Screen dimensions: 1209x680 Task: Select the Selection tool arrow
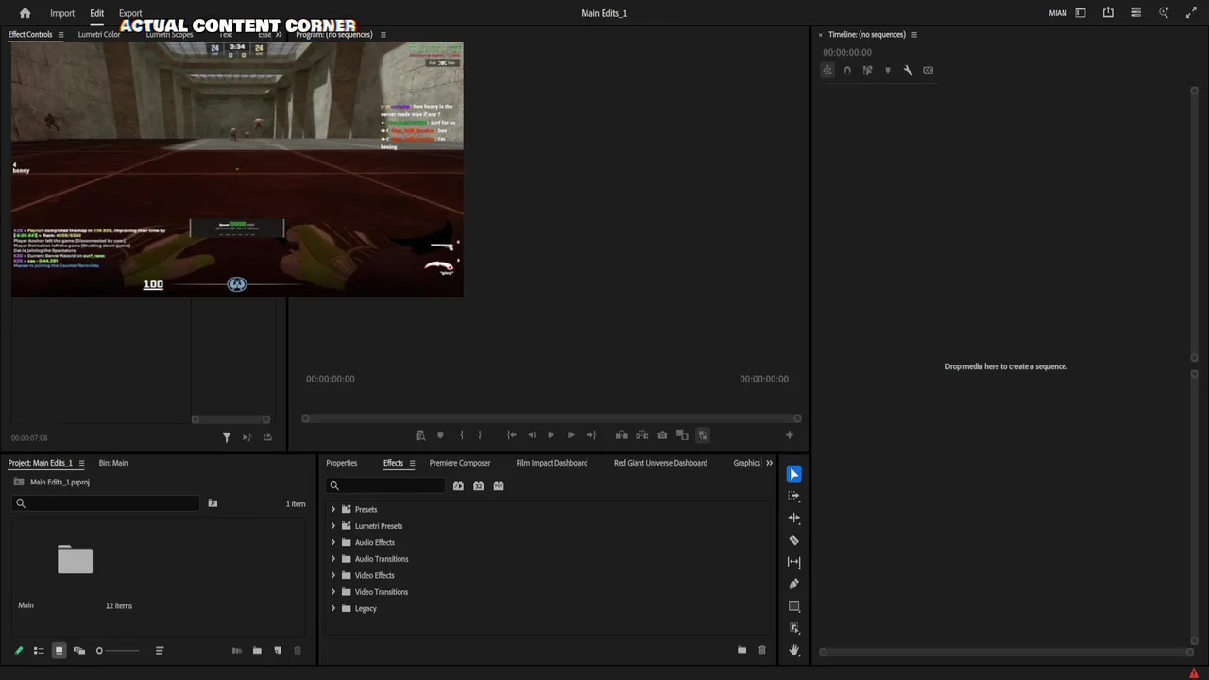(793, 474)
